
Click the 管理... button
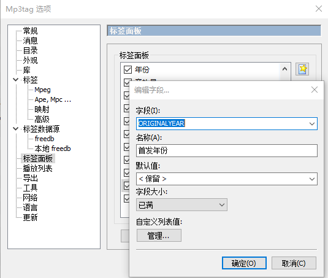point(159,236)
